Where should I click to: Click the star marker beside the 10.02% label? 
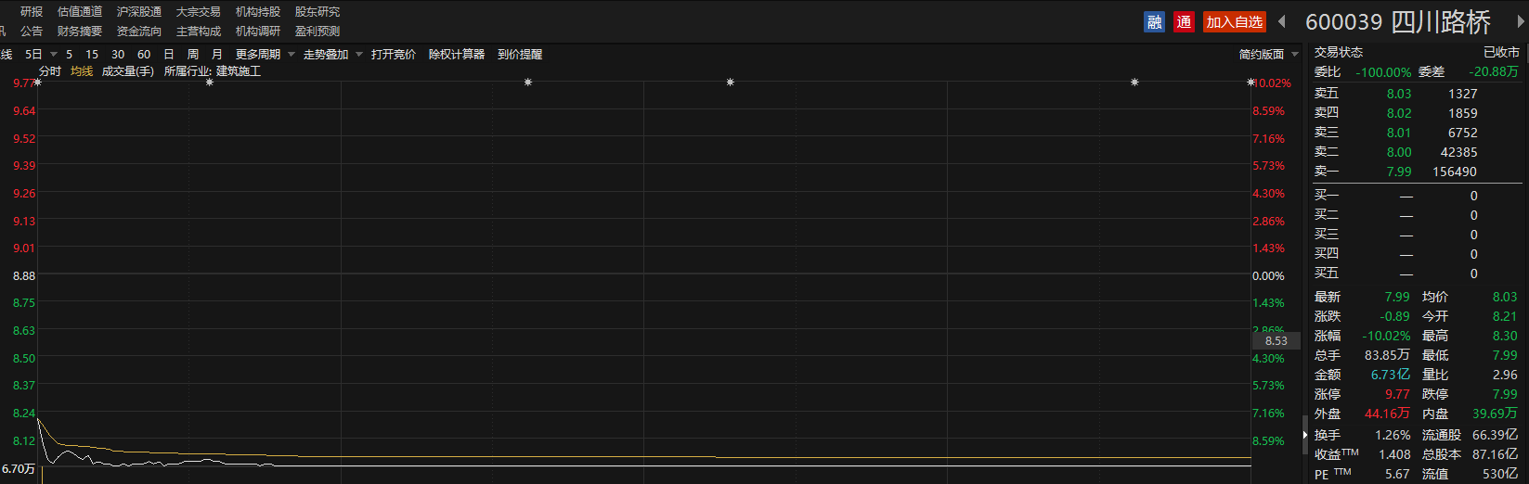pyautogui.click(x=1250, y=83)
